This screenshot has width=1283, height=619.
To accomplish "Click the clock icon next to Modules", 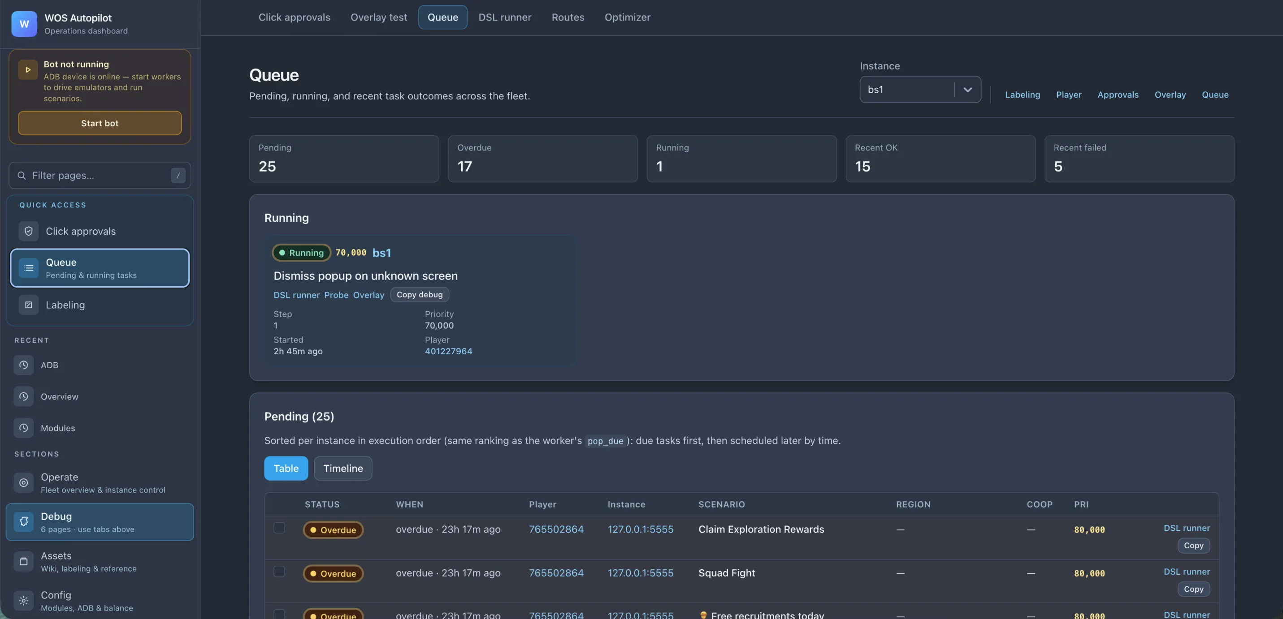I will pyautogui.click(x=23, y=428).
